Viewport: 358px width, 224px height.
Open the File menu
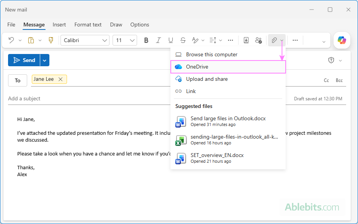coord(11,25)
